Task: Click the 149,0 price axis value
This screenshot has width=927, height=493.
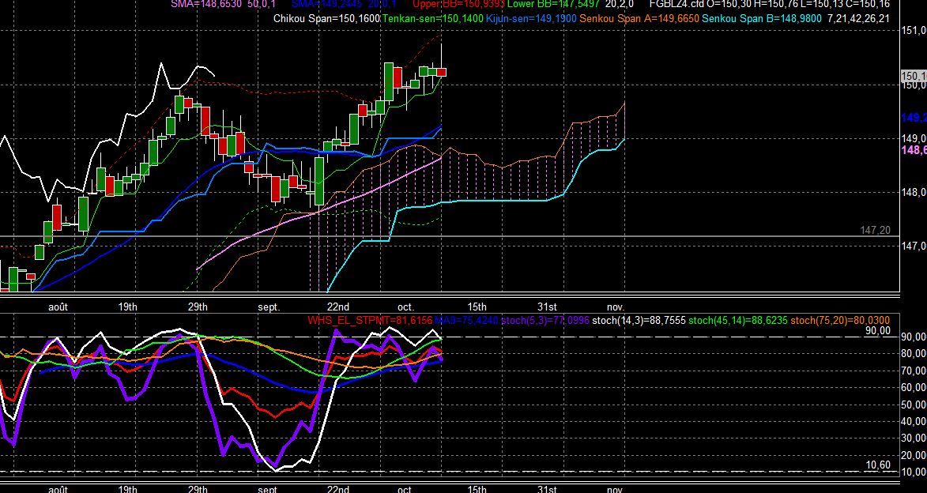Action: 914,138
